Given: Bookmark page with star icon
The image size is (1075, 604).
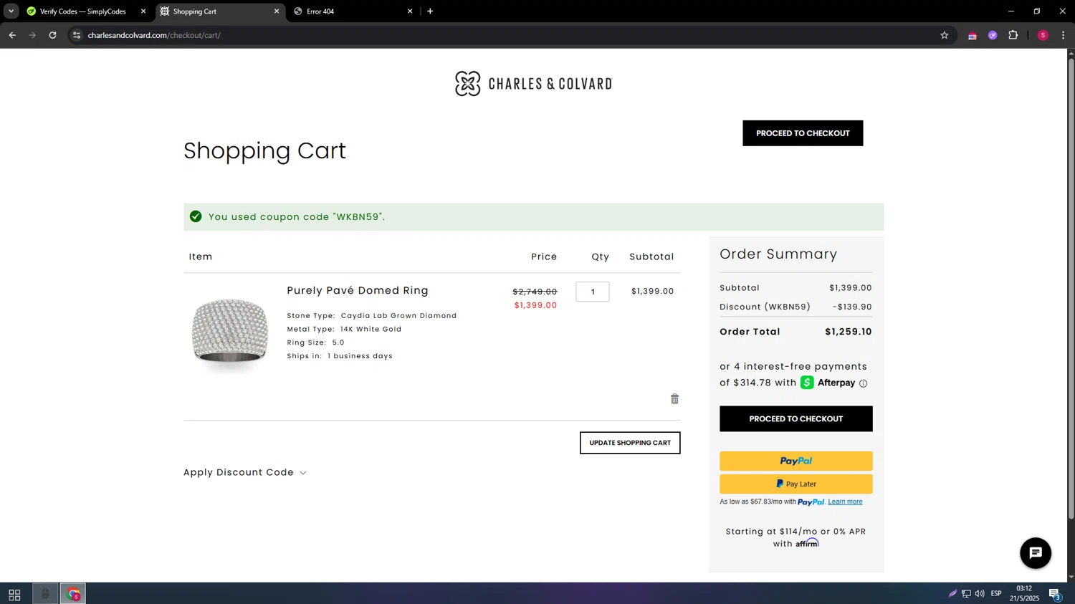Looking at the screenshot, I should 945,35.
